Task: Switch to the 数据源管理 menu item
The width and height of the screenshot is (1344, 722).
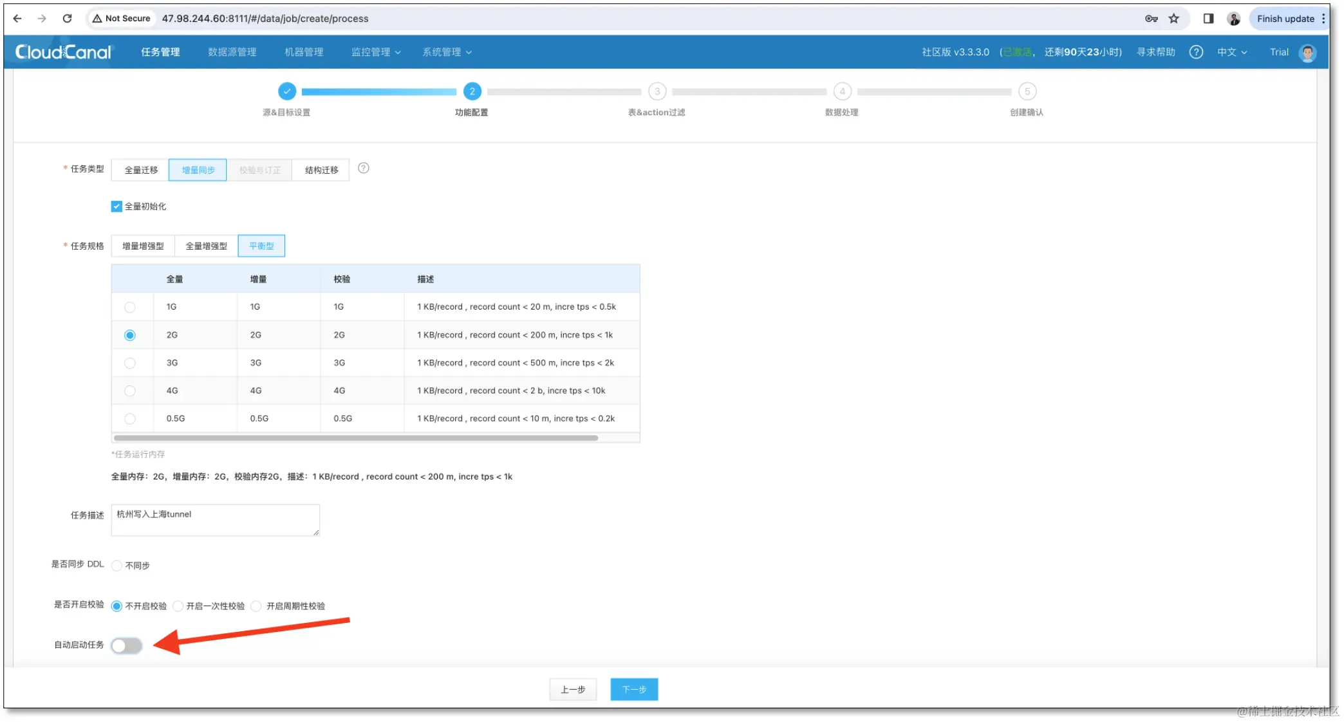Action: (x=232, y=52)
